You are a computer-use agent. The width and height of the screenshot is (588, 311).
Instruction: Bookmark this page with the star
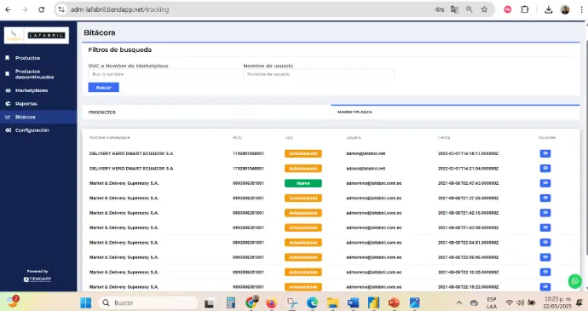coord(484,9)
